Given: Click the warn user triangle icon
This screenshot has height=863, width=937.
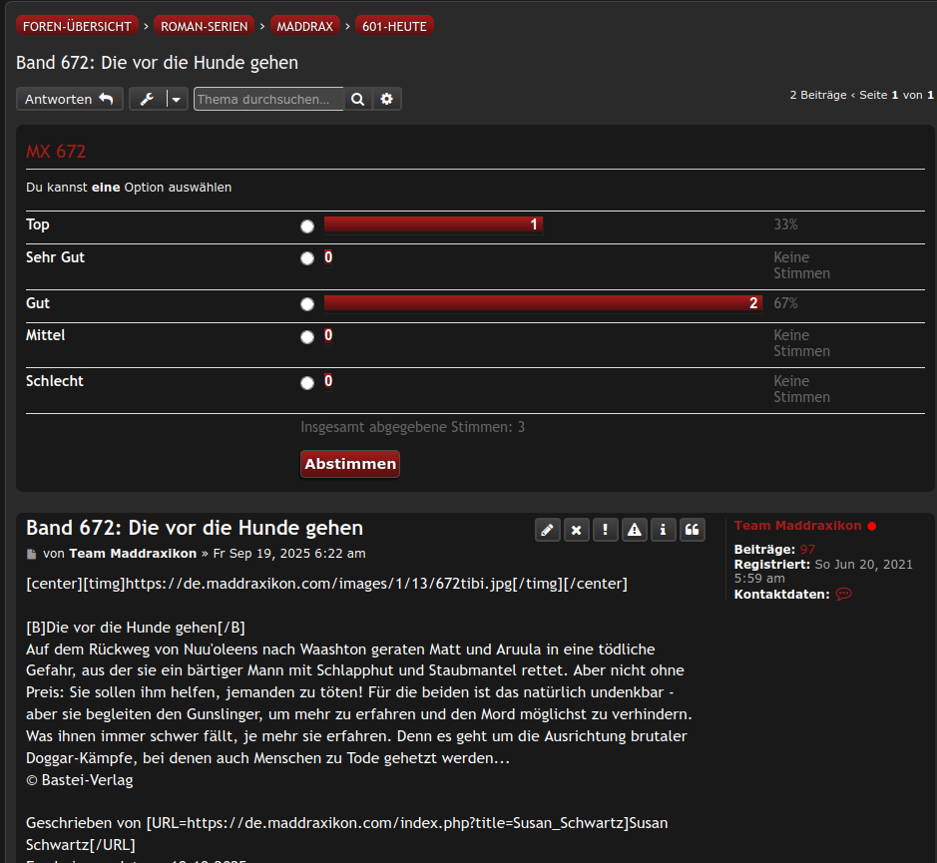Looking at the screenshot, I should pos(635,530).
